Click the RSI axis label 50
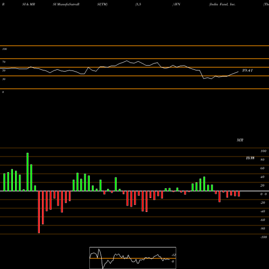Viewport: 269px width, 269px height. 4,70
